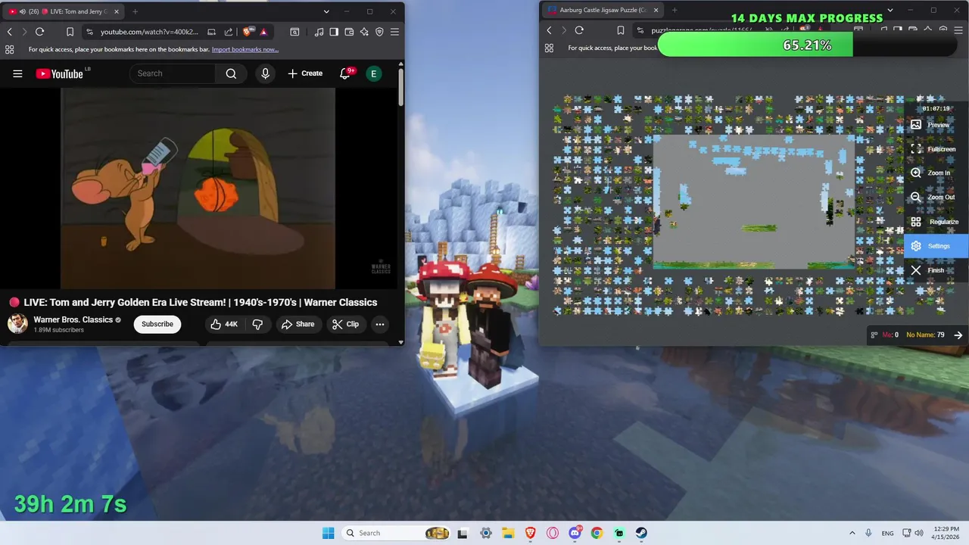Show hidden icons in the system tray

[852, 533]
